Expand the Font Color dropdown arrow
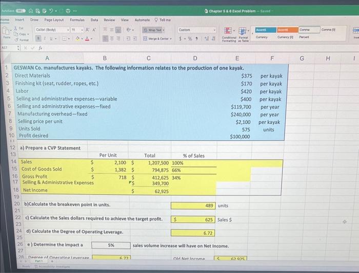The width and height of the screenshot is (359, 273). [91, 39]
